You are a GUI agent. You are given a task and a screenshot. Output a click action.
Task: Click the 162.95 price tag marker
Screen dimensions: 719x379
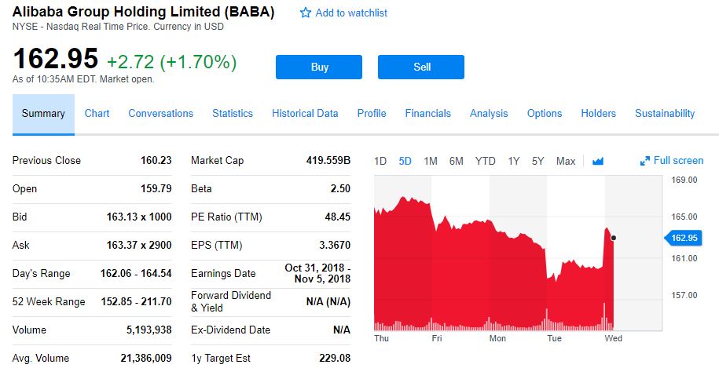(683, 238)
